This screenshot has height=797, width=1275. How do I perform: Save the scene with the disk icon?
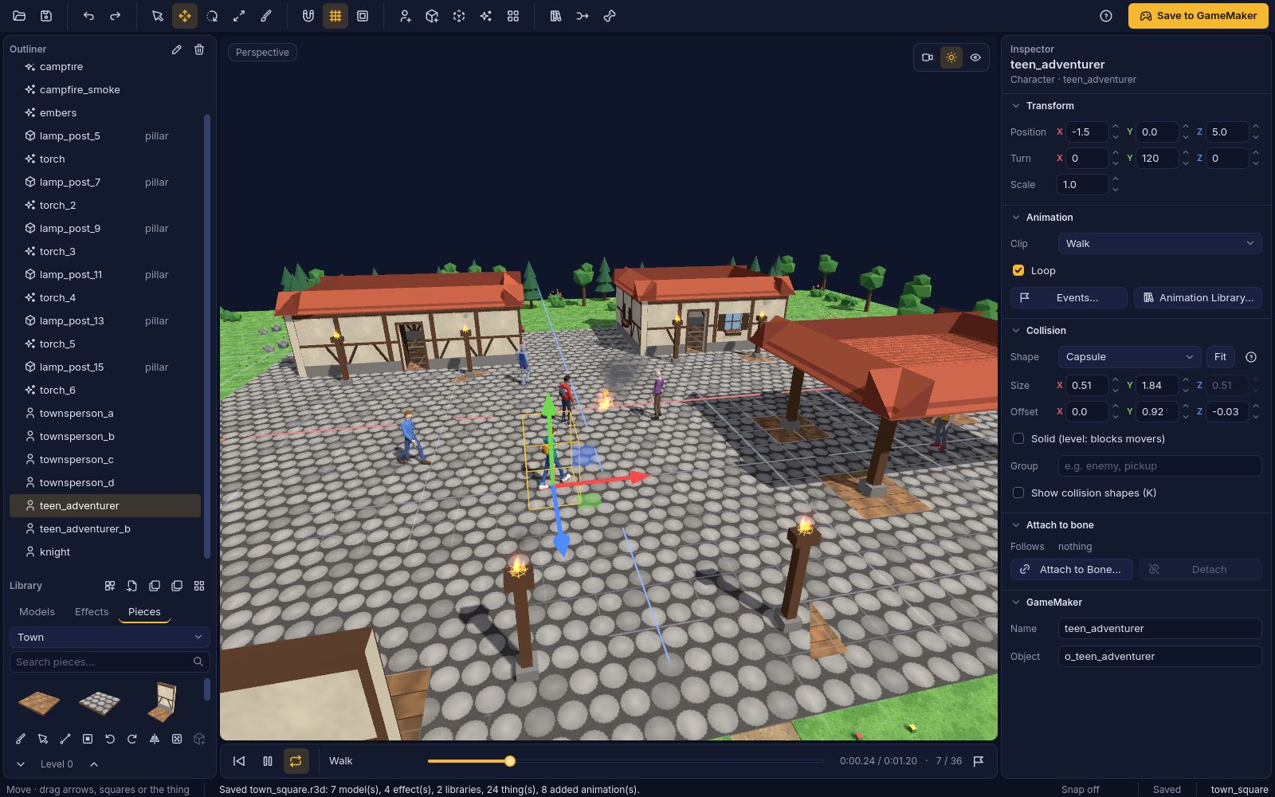[46, 16]
